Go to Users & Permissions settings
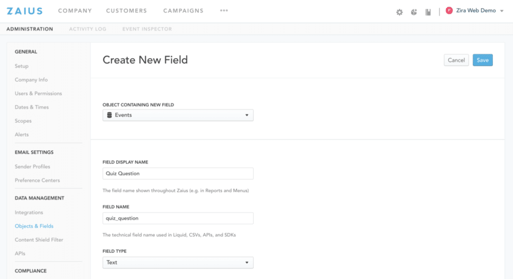The image size is (513, 279). tap(39, 93)
